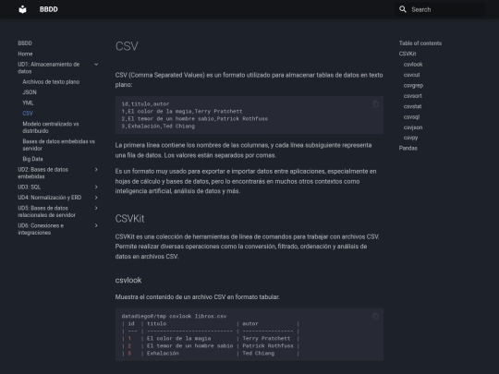
Task: Click the BBDD header title
Action: pyautogui.click(x=49, y=9)
